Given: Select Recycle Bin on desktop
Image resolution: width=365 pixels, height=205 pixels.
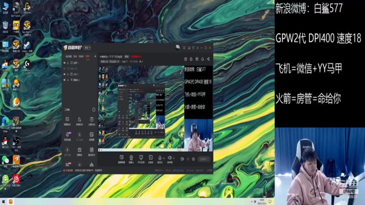Looking at the screenshot, I should click(5, 27).
